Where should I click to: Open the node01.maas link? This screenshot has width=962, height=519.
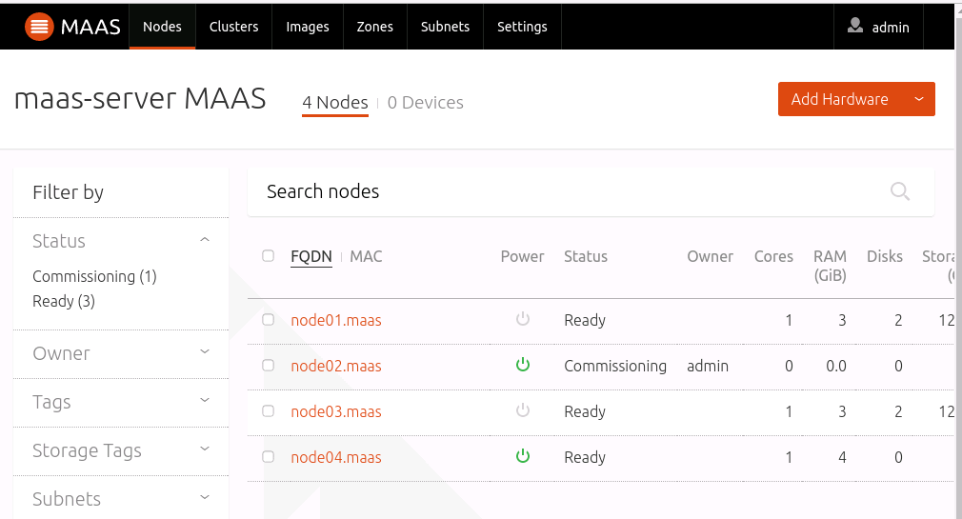pyautogui.click(x=336, y=320)
